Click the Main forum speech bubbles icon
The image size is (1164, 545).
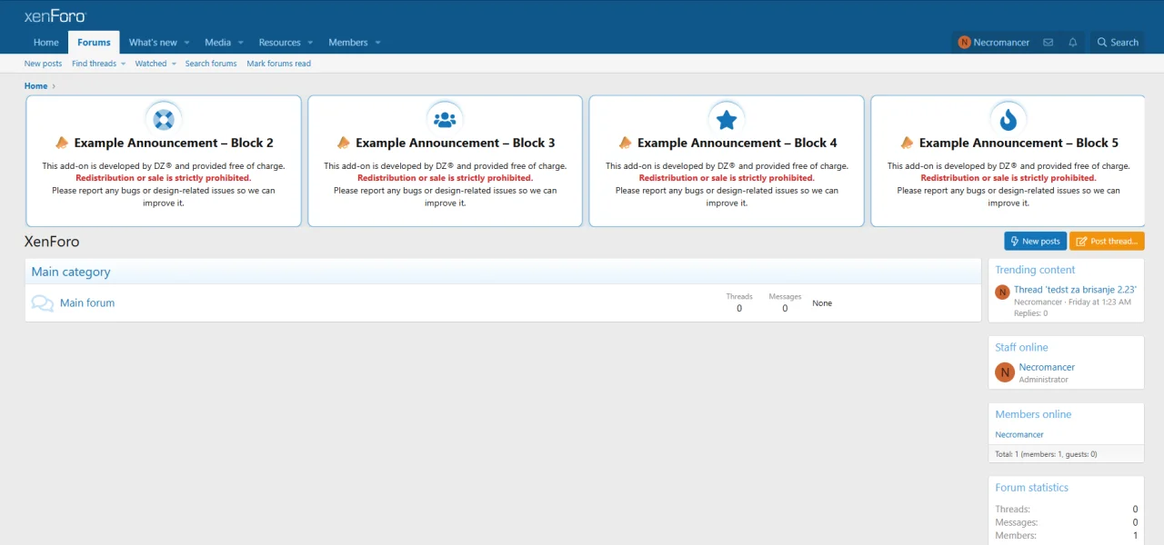(x=43, y=303)
